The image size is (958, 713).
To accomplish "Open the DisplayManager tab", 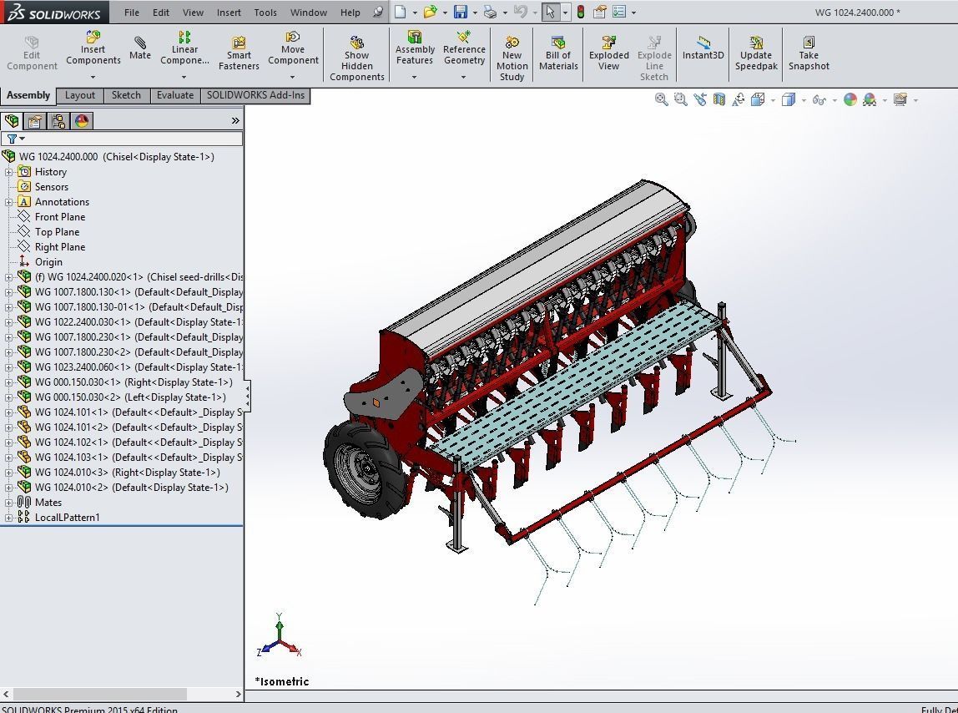I will [81, 120].
